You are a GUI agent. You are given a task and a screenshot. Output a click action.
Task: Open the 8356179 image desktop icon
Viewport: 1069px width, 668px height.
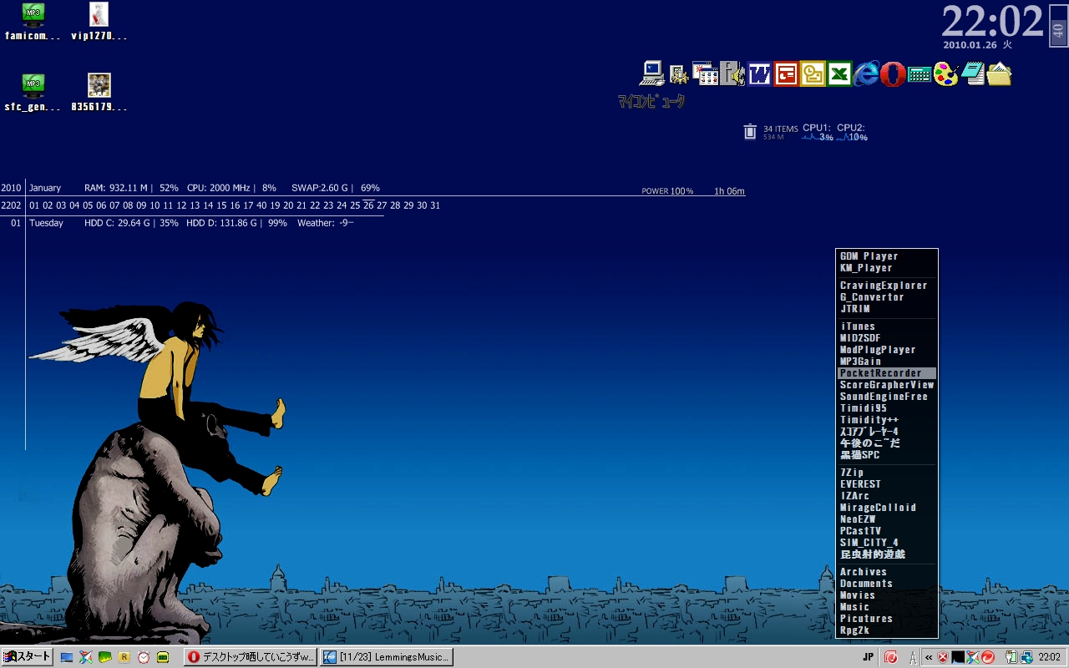[x=99, y=85]
